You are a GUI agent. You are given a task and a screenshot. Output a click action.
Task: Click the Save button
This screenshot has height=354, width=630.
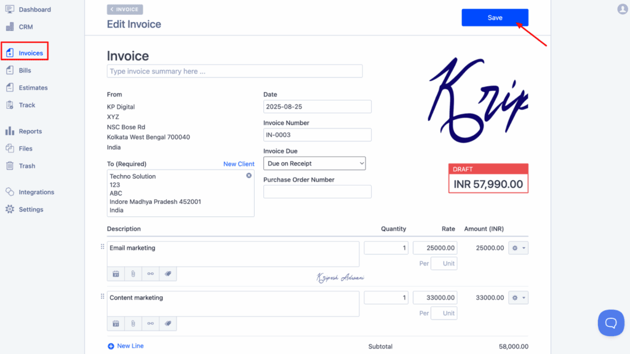pyautogui.click(x=495, y=17)
